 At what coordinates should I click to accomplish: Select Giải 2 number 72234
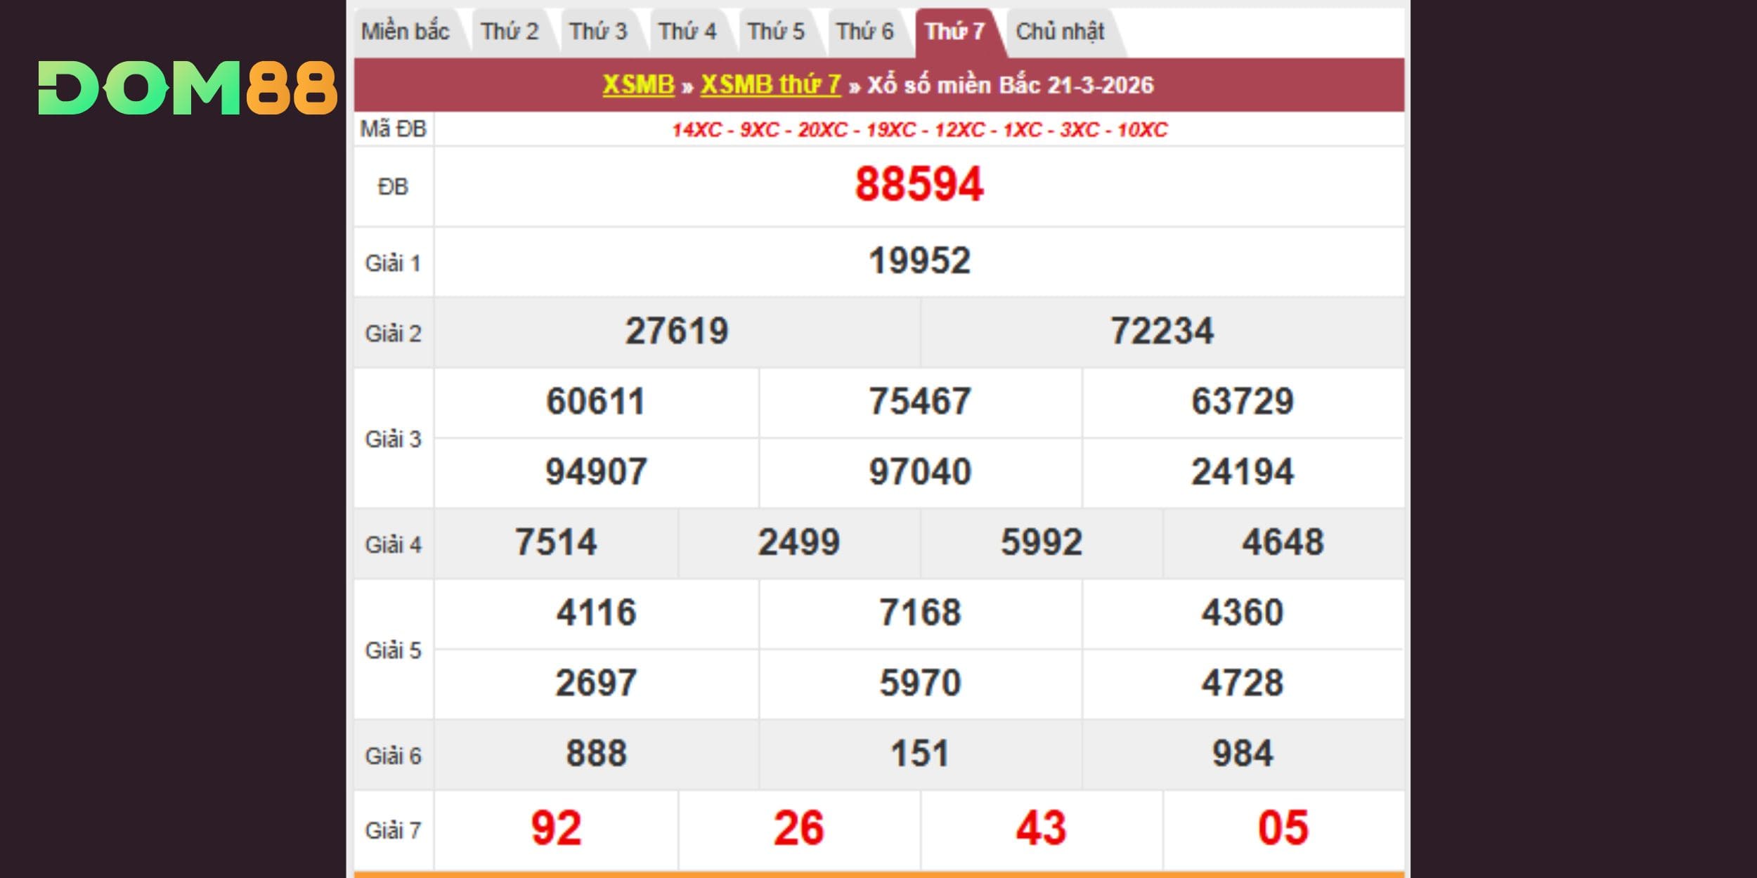(1162, 332)
